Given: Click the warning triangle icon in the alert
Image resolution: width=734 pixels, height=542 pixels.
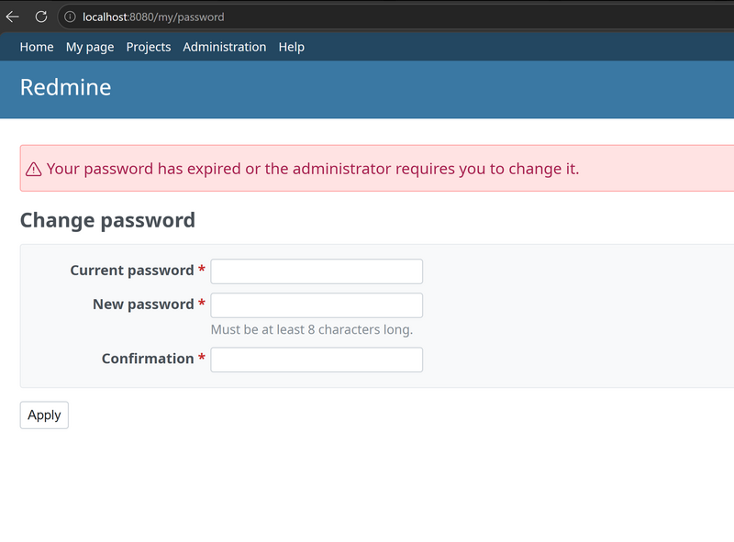Looking at the screenshot, I should coord(33,169).
